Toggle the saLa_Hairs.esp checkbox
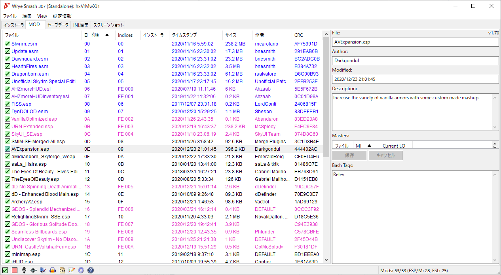 [x=7, y=164]
